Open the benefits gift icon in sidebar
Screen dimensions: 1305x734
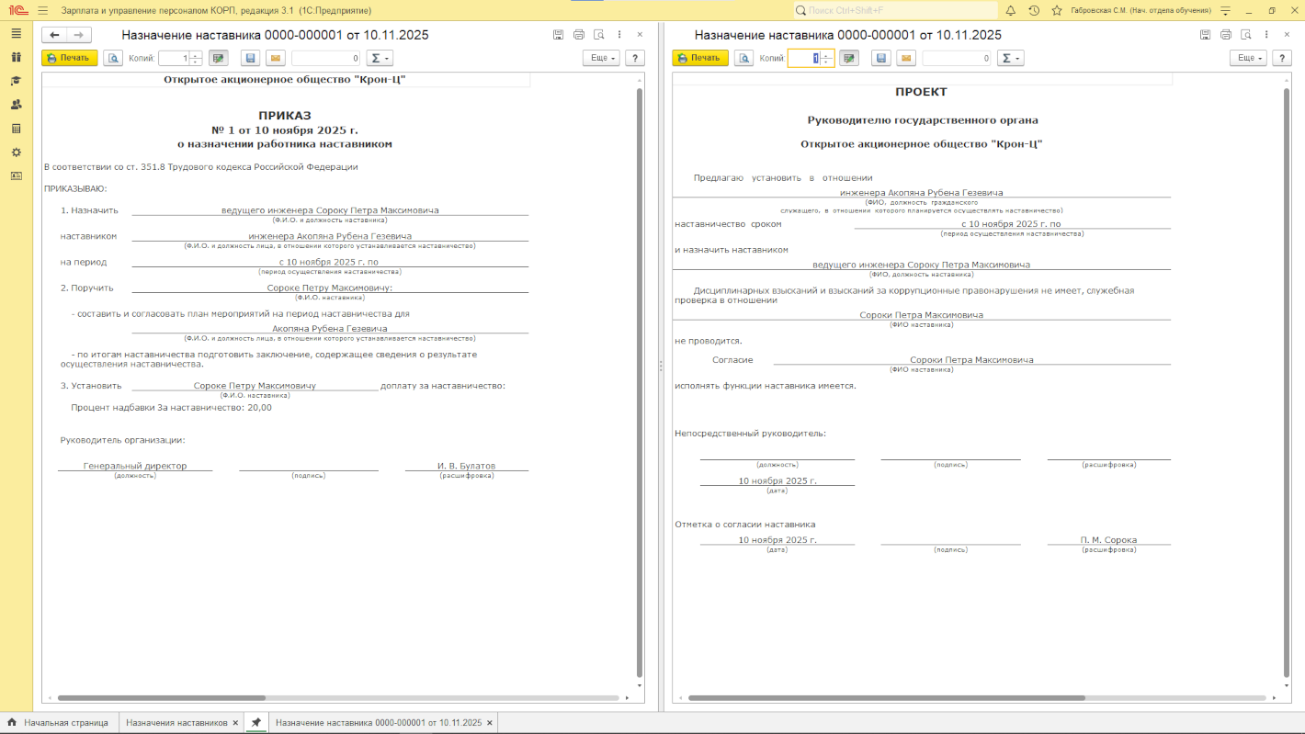[16, 57]
